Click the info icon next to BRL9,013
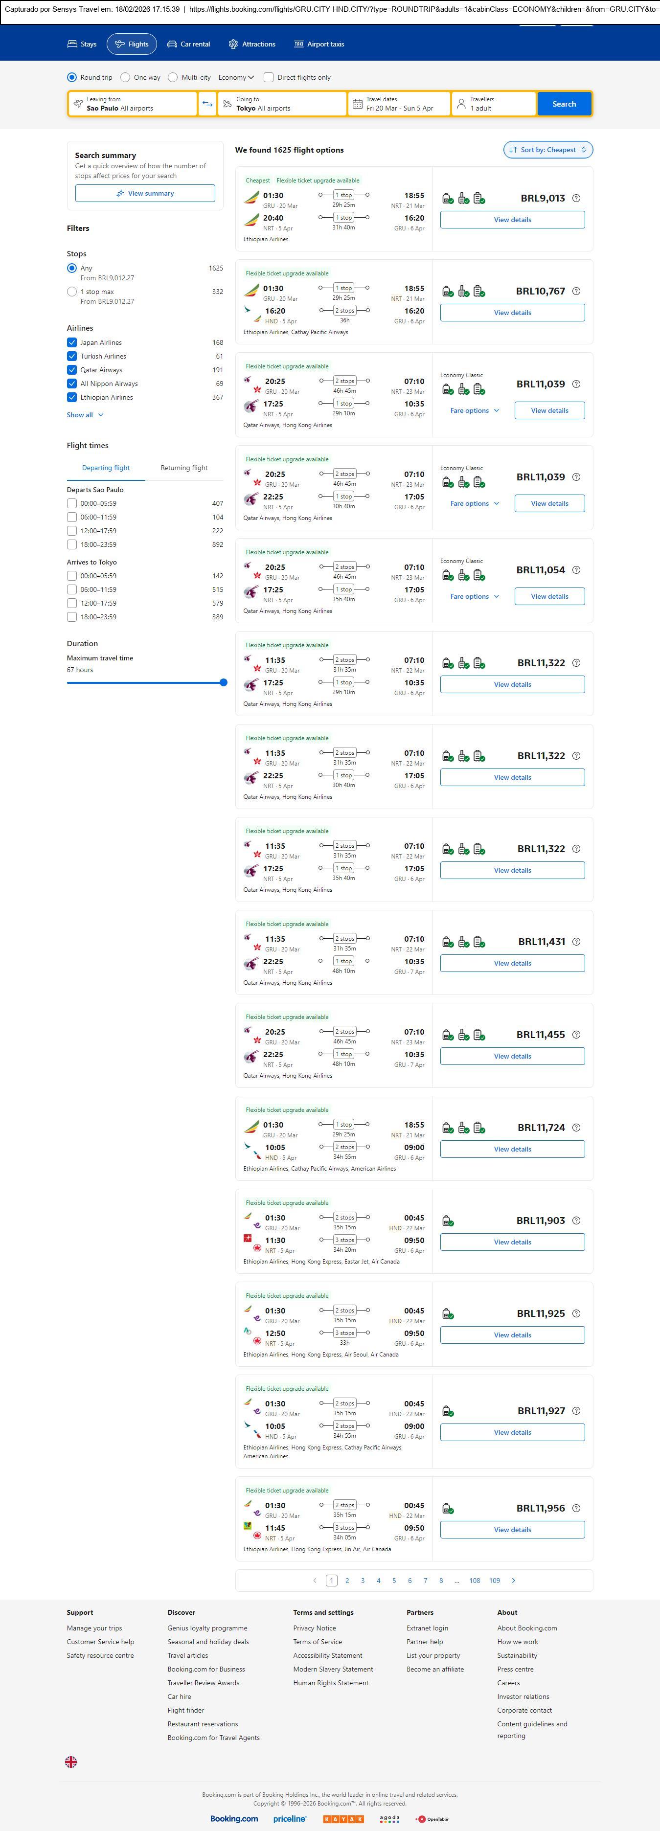This screenshot has width=660, height=1831. click(576, 198)
